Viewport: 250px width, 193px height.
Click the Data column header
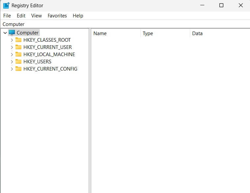point(220,33)
